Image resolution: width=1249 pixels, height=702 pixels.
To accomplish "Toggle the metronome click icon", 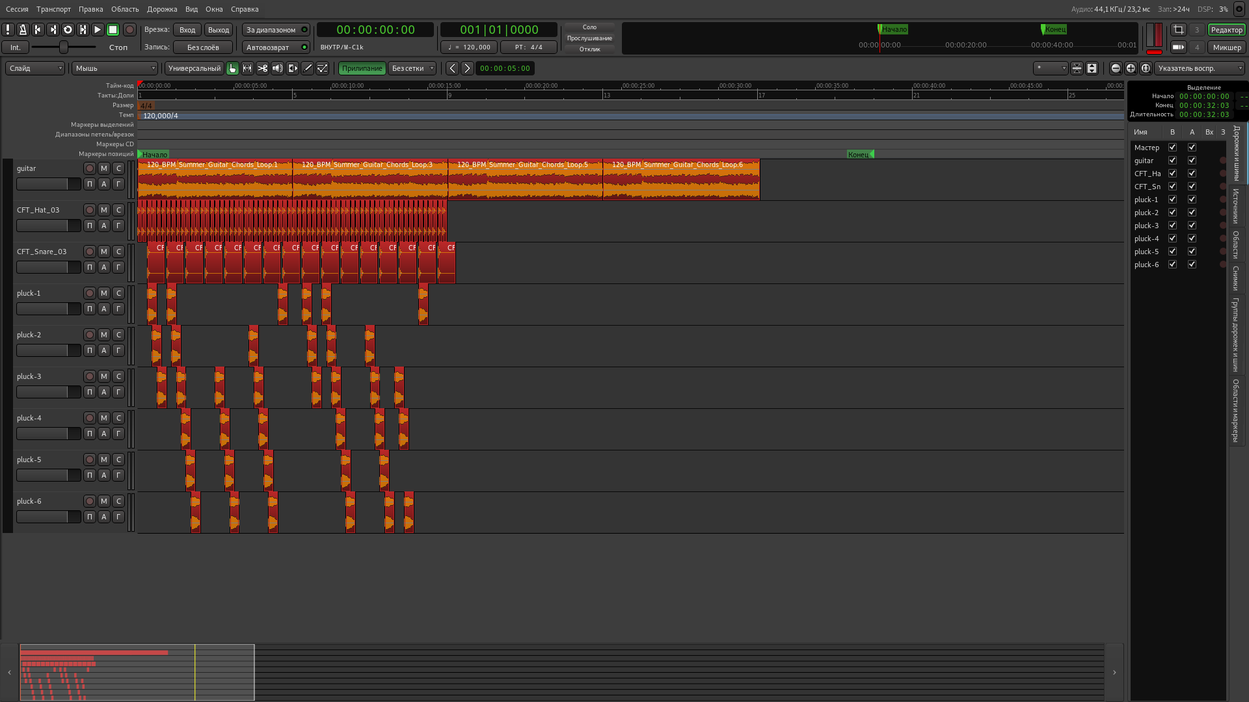I will point(23,30).
